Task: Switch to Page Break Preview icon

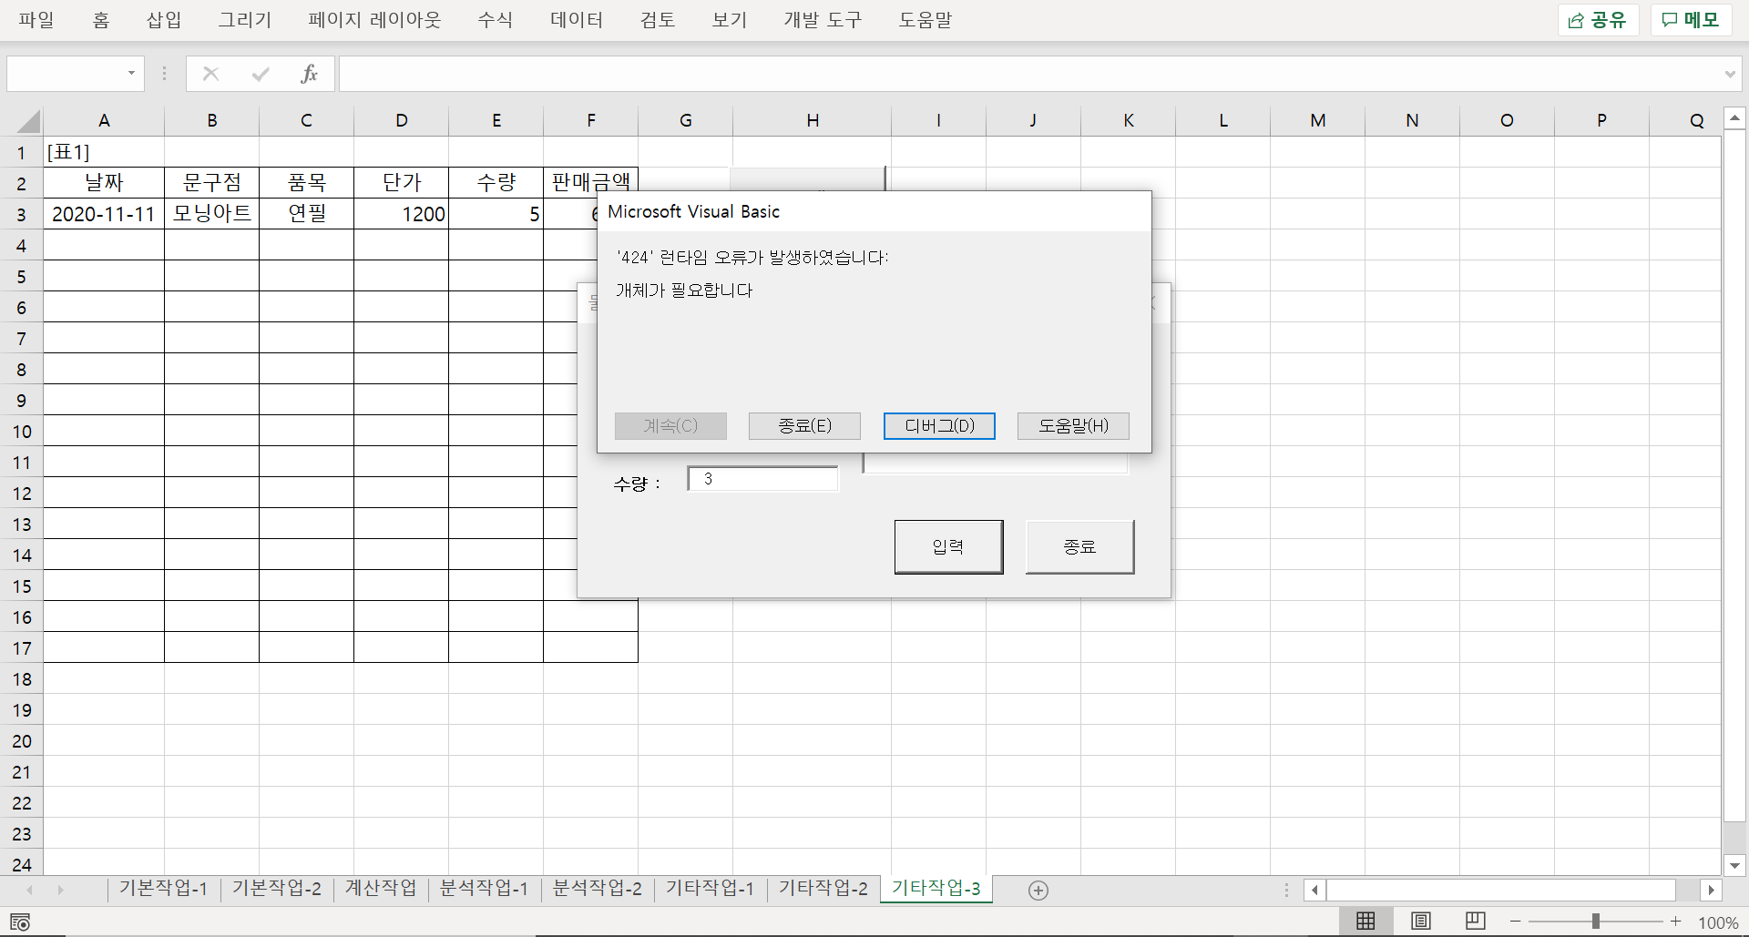Action: [x=1475, y=922]
